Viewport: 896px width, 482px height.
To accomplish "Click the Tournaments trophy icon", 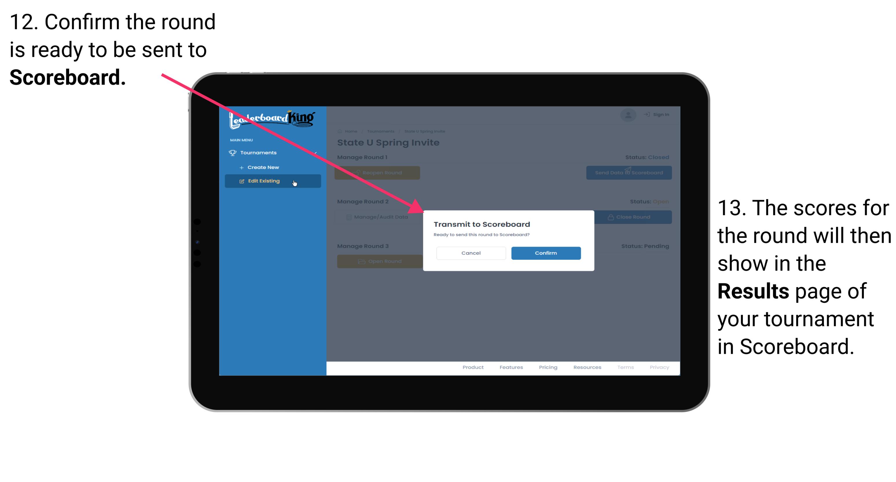I will coord(232,152).
